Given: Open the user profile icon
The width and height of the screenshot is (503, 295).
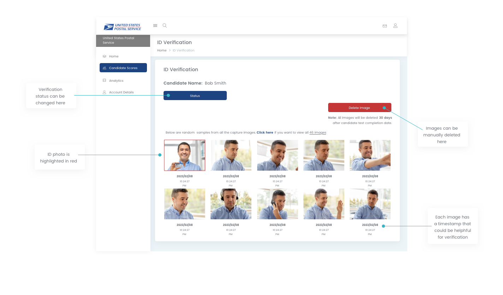Looking at the screenshot, I should (x=395, y=26).
